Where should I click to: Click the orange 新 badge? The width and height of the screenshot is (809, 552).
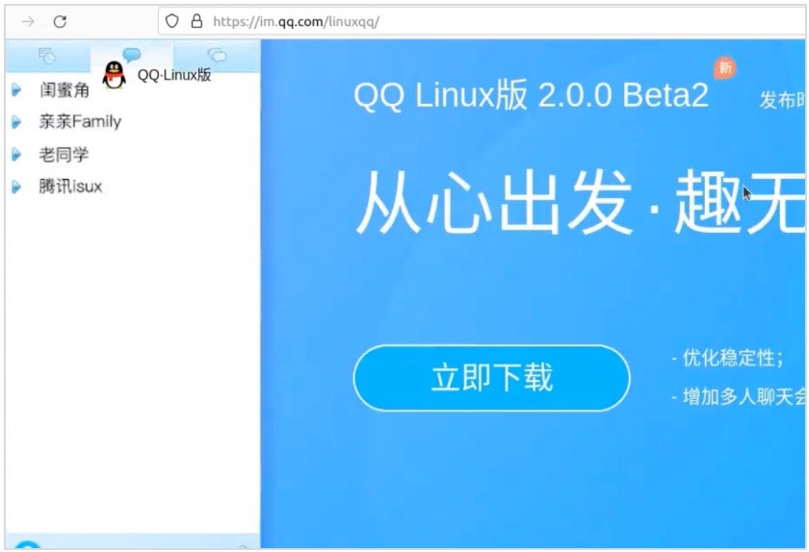tap(725, 67)
